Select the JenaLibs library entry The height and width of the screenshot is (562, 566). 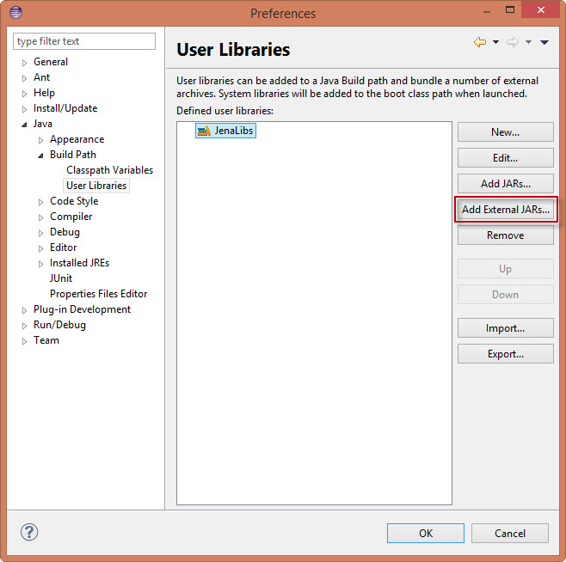click(x=225, y=131)
